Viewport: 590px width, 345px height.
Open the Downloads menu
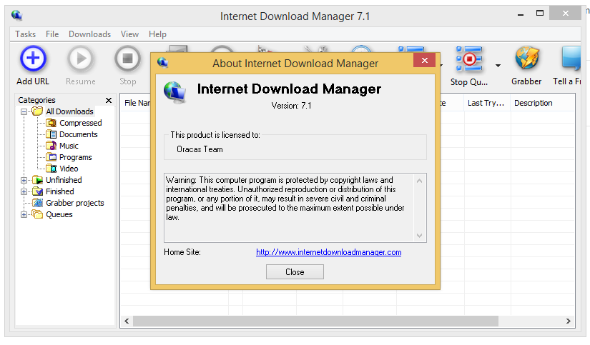tap(89, 34)
